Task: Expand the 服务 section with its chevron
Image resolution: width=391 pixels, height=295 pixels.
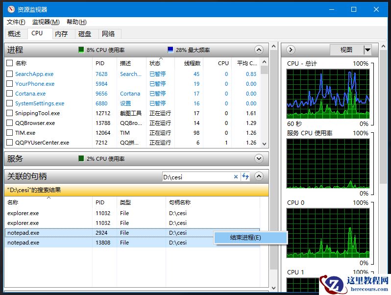Action: [x=259, y=159]
